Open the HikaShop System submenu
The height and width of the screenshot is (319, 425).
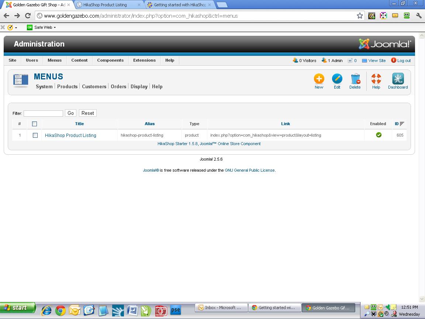[44, 86]
